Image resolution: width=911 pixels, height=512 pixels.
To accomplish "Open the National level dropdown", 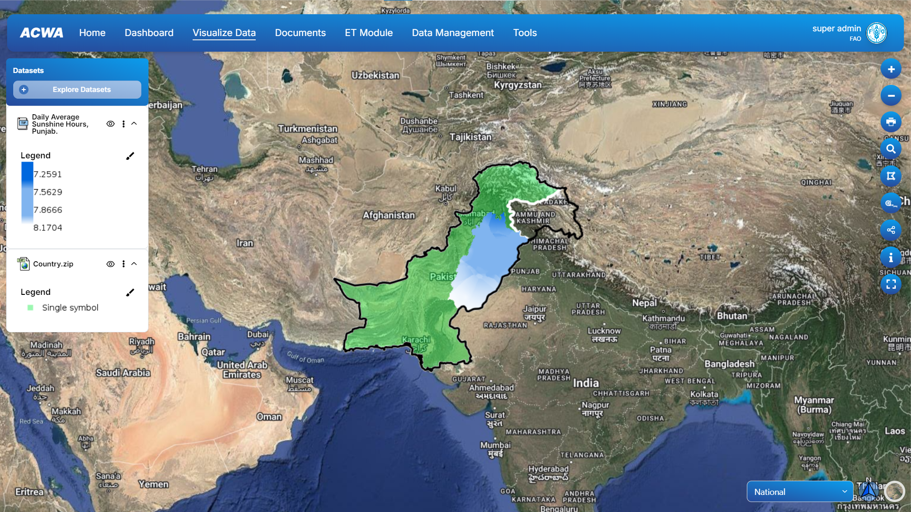I will (x=799, y=492).
